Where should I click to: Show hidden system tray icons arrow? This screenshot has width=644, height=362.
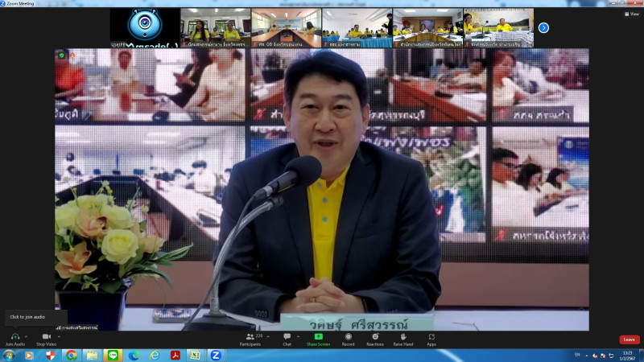pyautogui.click(x=587, y=356)
